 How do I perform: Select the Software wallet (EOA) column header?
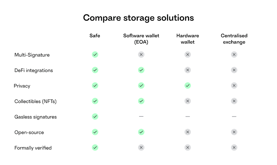141,39
